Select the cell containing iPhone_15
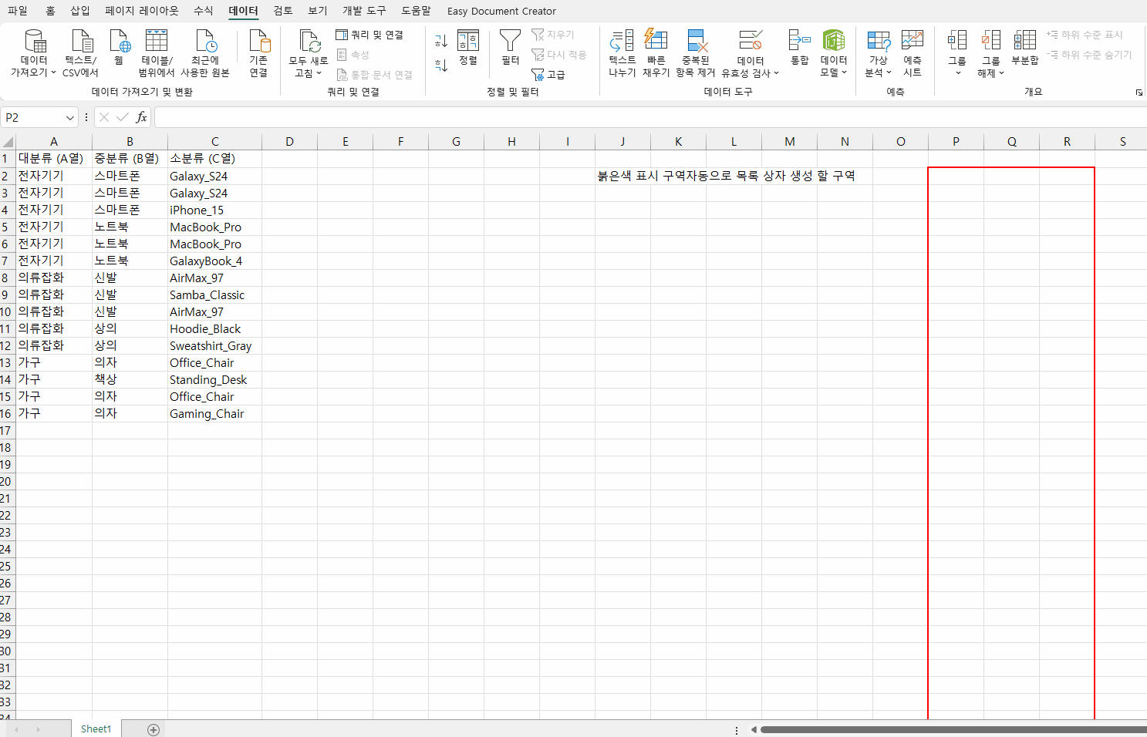Image resolution: width=1147 pixels, height=737 pixels. pos(214,210)
